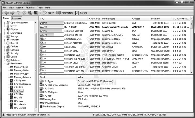This screenshot has height=118, width=195.
Task: Select the Storage category
Action: 14,36
